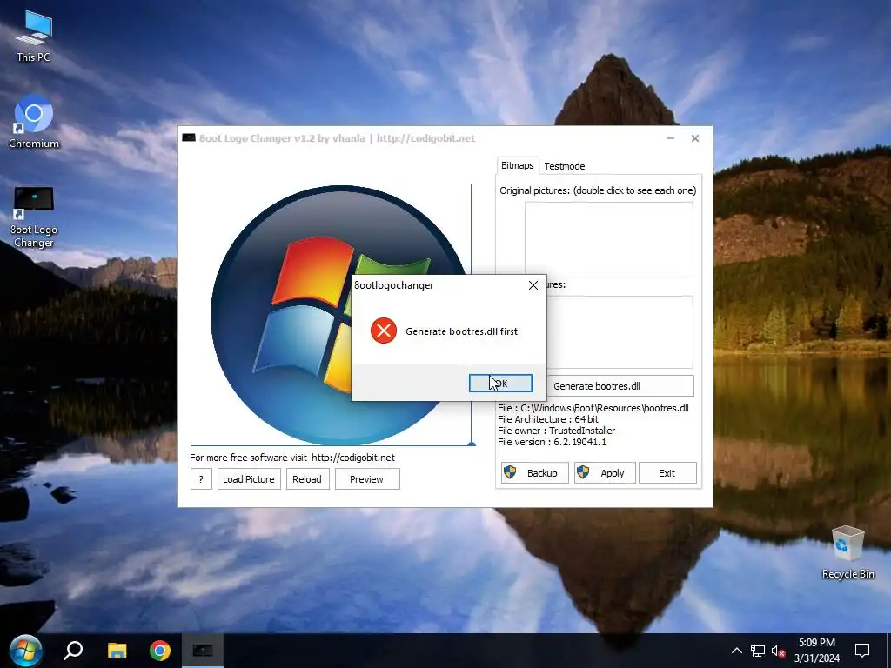Minimize the Boot Logo Changer window
The width and height of the screenshot is (891, 668).
click(671, 138)
